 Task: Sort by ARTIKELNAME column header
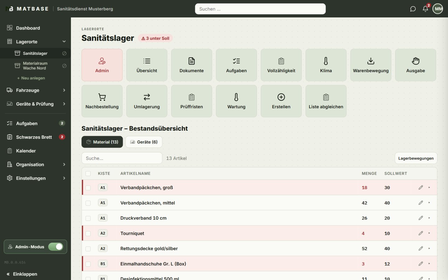coord(135,174)
